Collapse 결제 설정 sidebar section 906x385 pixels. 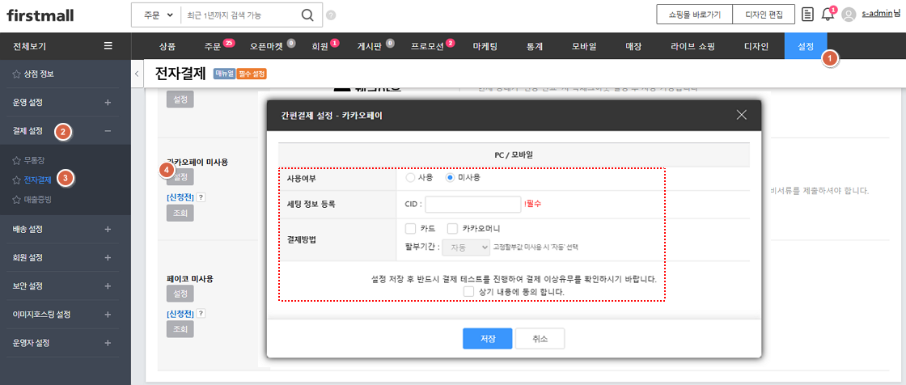pyautogui.click(x=108, y=131)
